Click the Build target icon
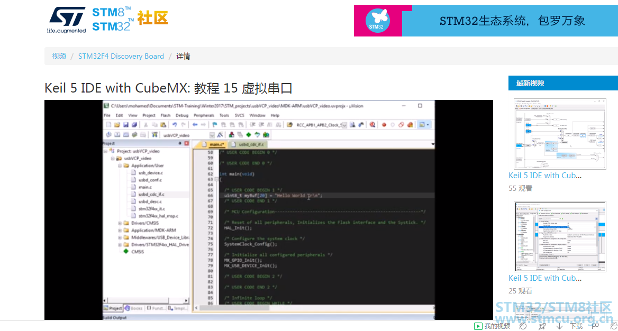This screenshot has height=331, width=618. point(117,135)
